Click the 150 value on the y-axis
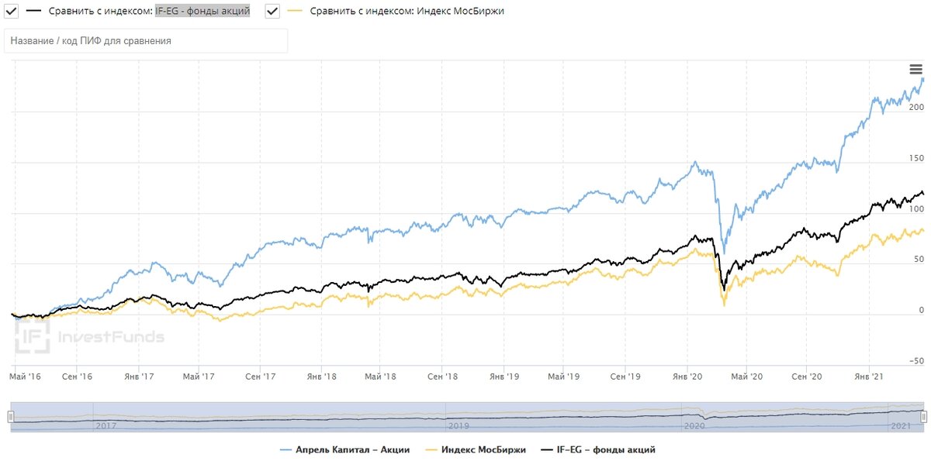931x461 pixels. [x=915, y=158]
